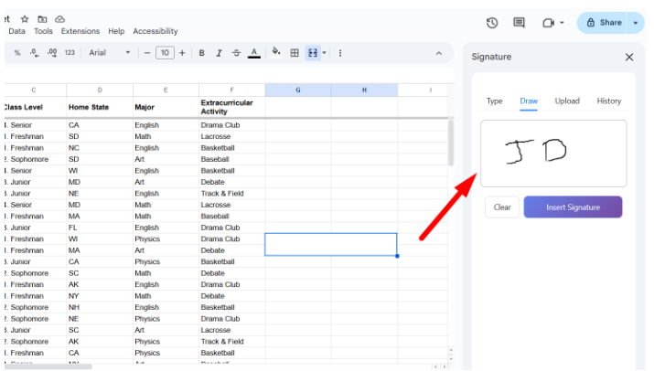
Task: Click the Clear button
Action: [502, 207]
